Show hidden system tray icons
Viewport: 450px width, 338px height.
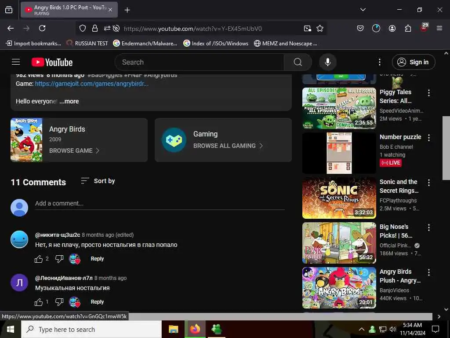point(362,329)
